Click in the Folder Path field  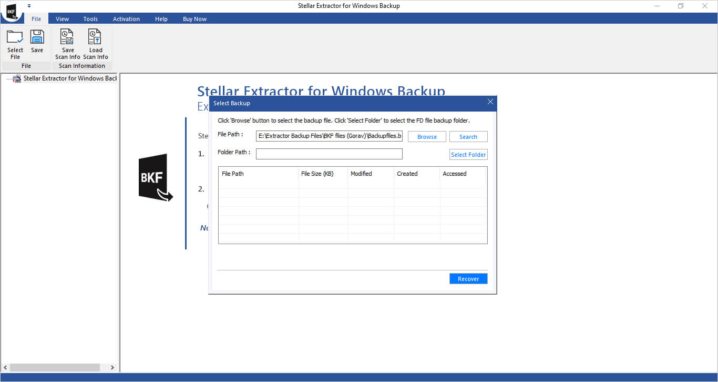pos(329,154)
